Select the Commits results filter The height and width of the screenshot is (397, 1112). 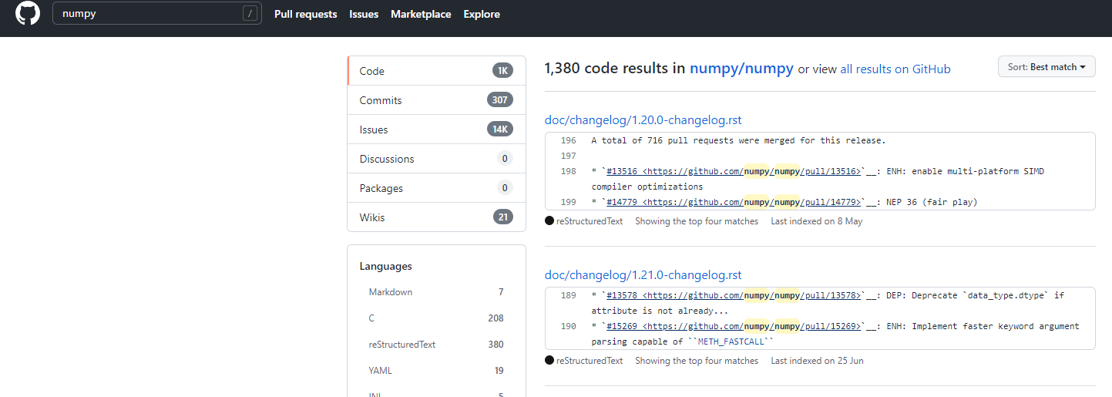[436, 100]
